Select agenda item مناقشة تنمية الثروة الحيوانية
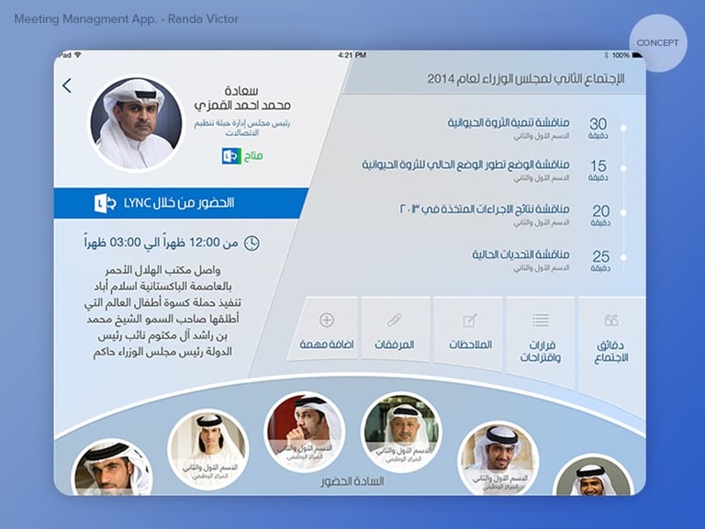The width and height of the screenshot is (705, 529). click(508, 128)
